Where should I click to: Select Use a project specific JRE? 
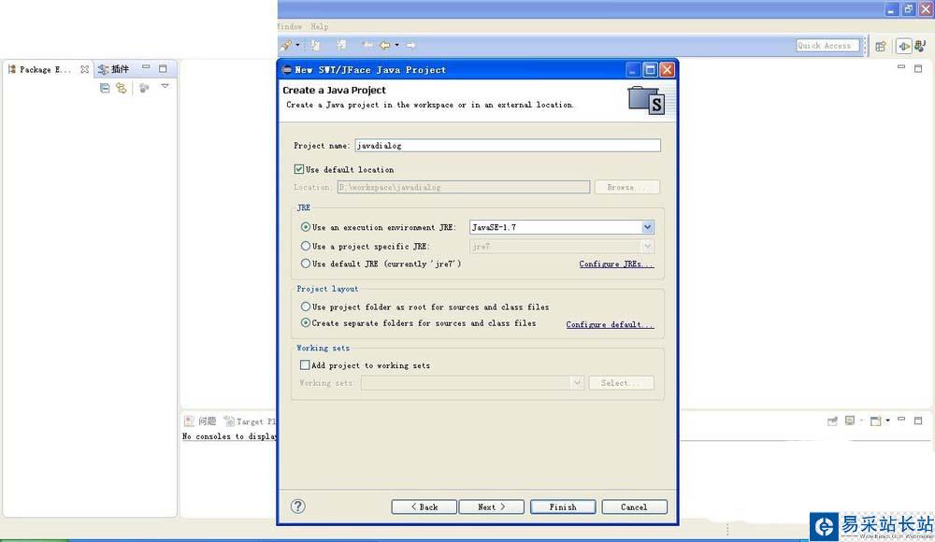point(306,246)
